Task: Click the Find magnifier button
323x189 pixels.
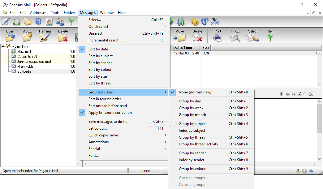Action: (235, 35)
